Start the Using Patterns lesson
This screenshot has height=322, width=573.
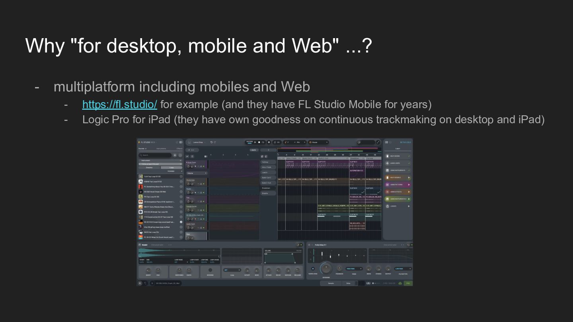[398, 185]
